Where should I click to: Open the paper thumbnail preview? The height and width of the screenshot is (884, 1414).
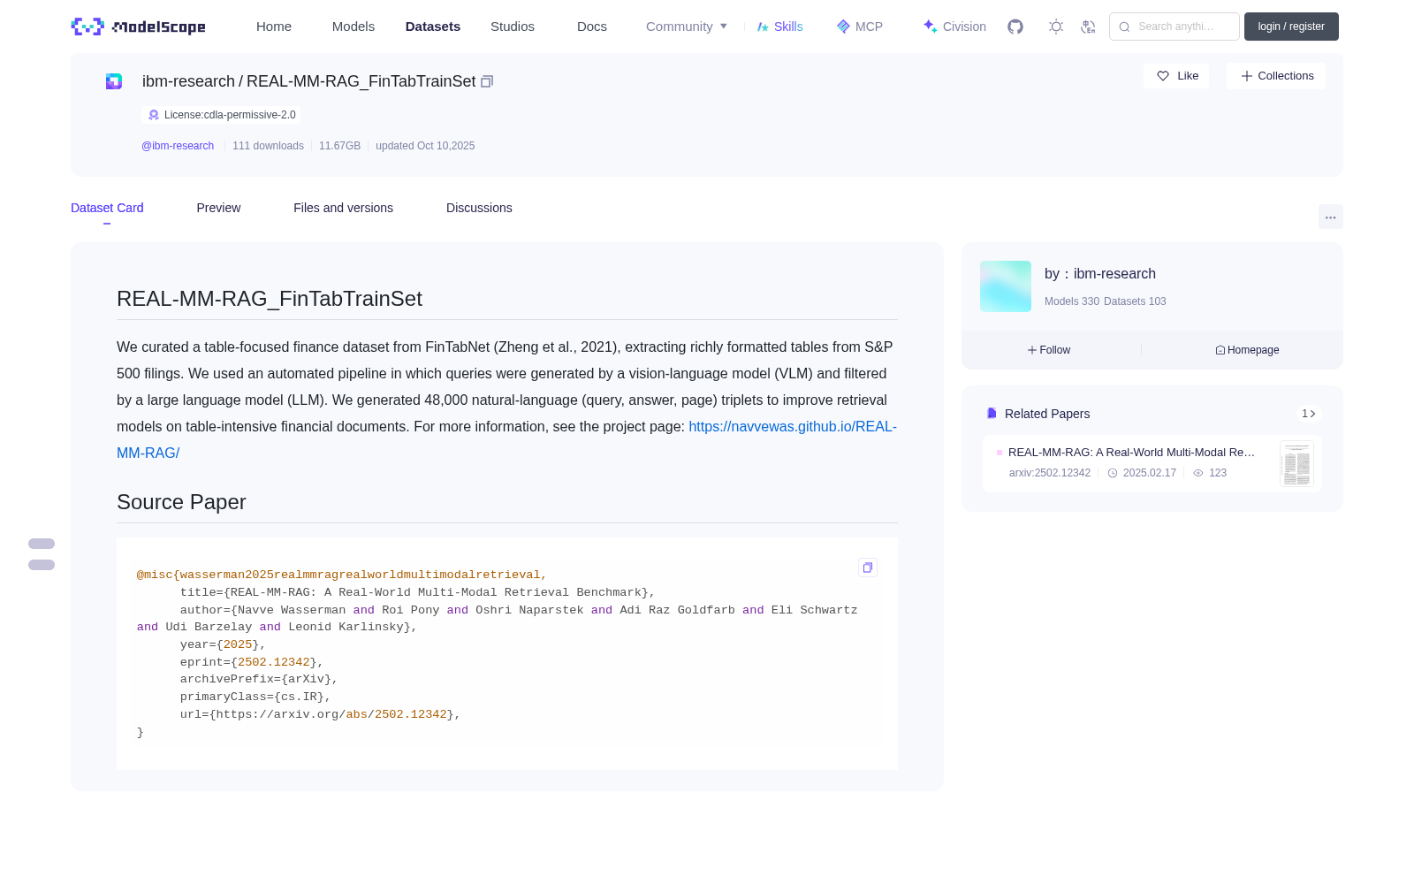pyautogui.click(x=1296, y=464)
